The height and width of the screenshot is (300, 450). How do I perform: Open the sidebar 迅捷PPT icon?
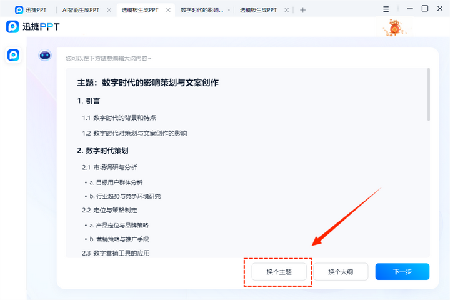click(x=13, y=55)
